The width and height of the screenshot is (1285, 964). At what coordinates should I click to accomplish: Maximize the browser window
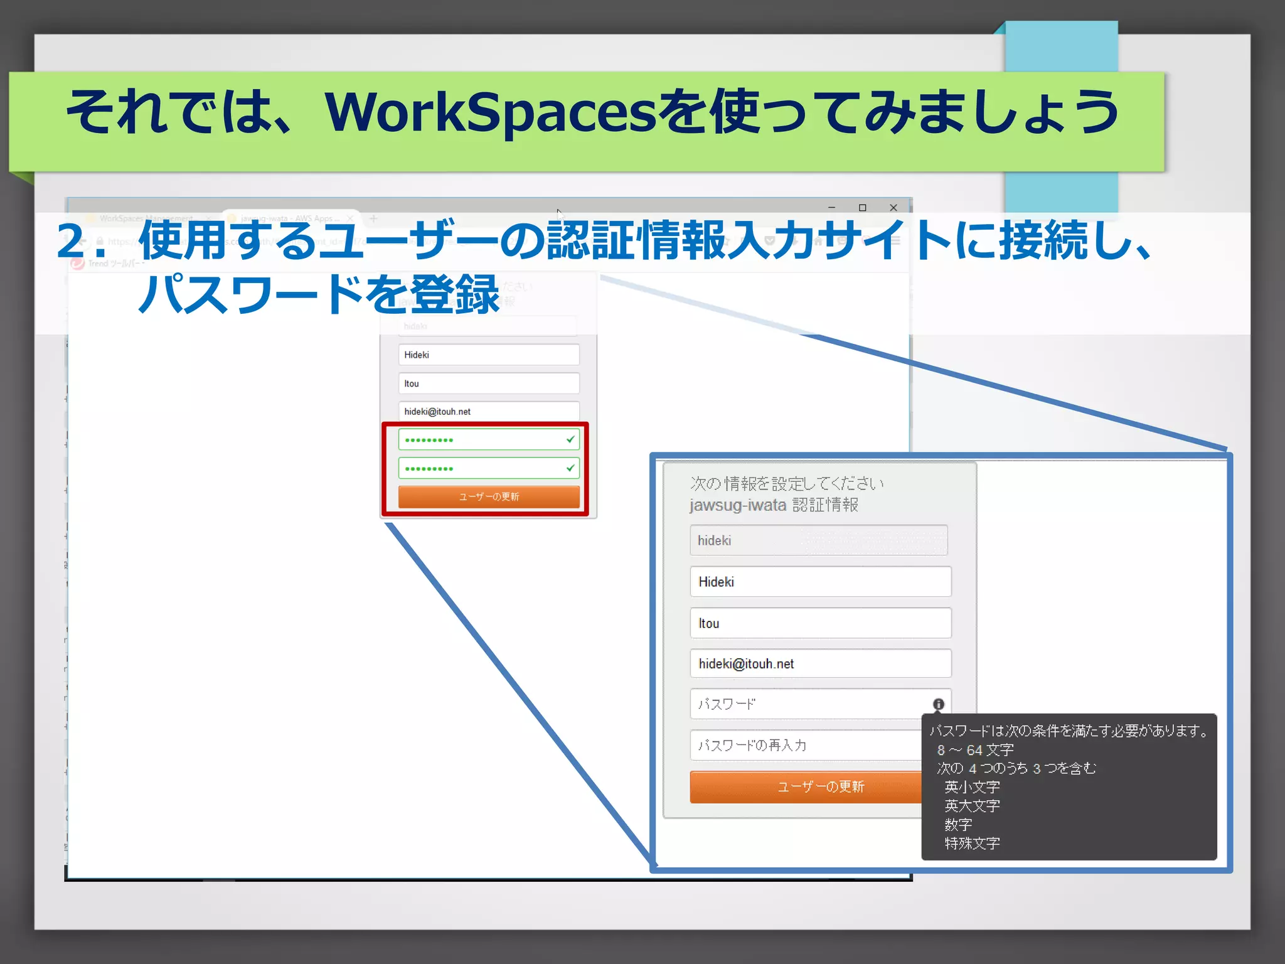click(x=863, y=207)
